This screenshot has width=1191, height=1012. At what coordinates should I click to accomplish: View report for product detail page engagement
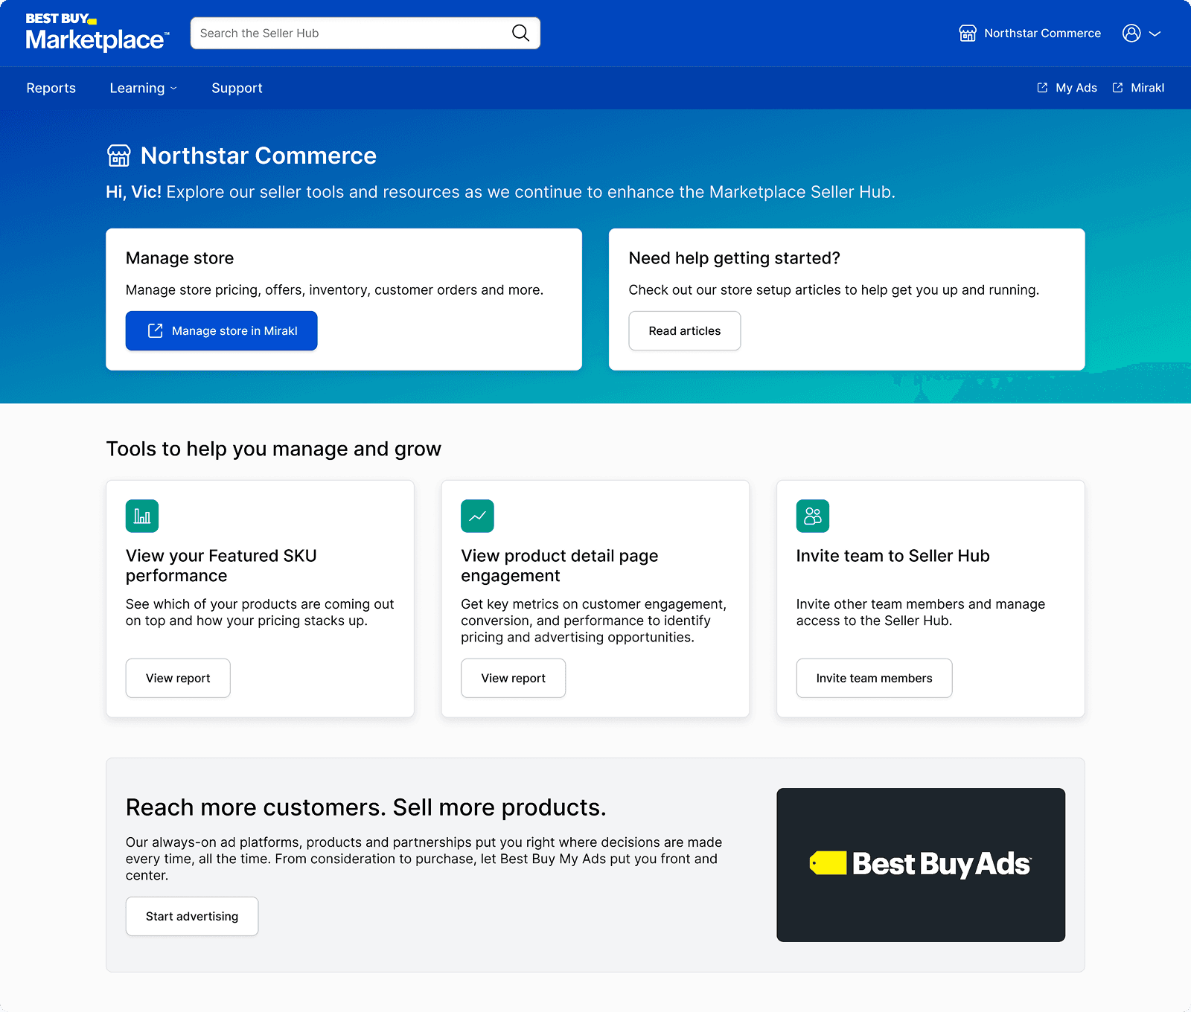(514, 678)
